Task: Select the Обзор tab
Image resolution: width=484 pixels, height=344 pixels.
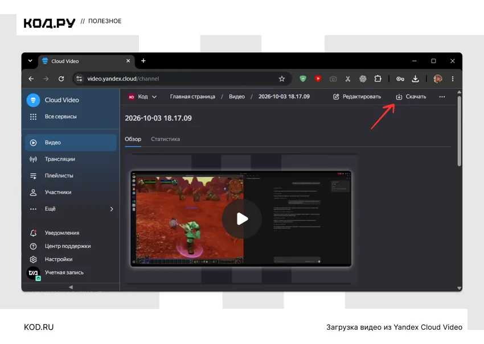Action: (133, 139)
